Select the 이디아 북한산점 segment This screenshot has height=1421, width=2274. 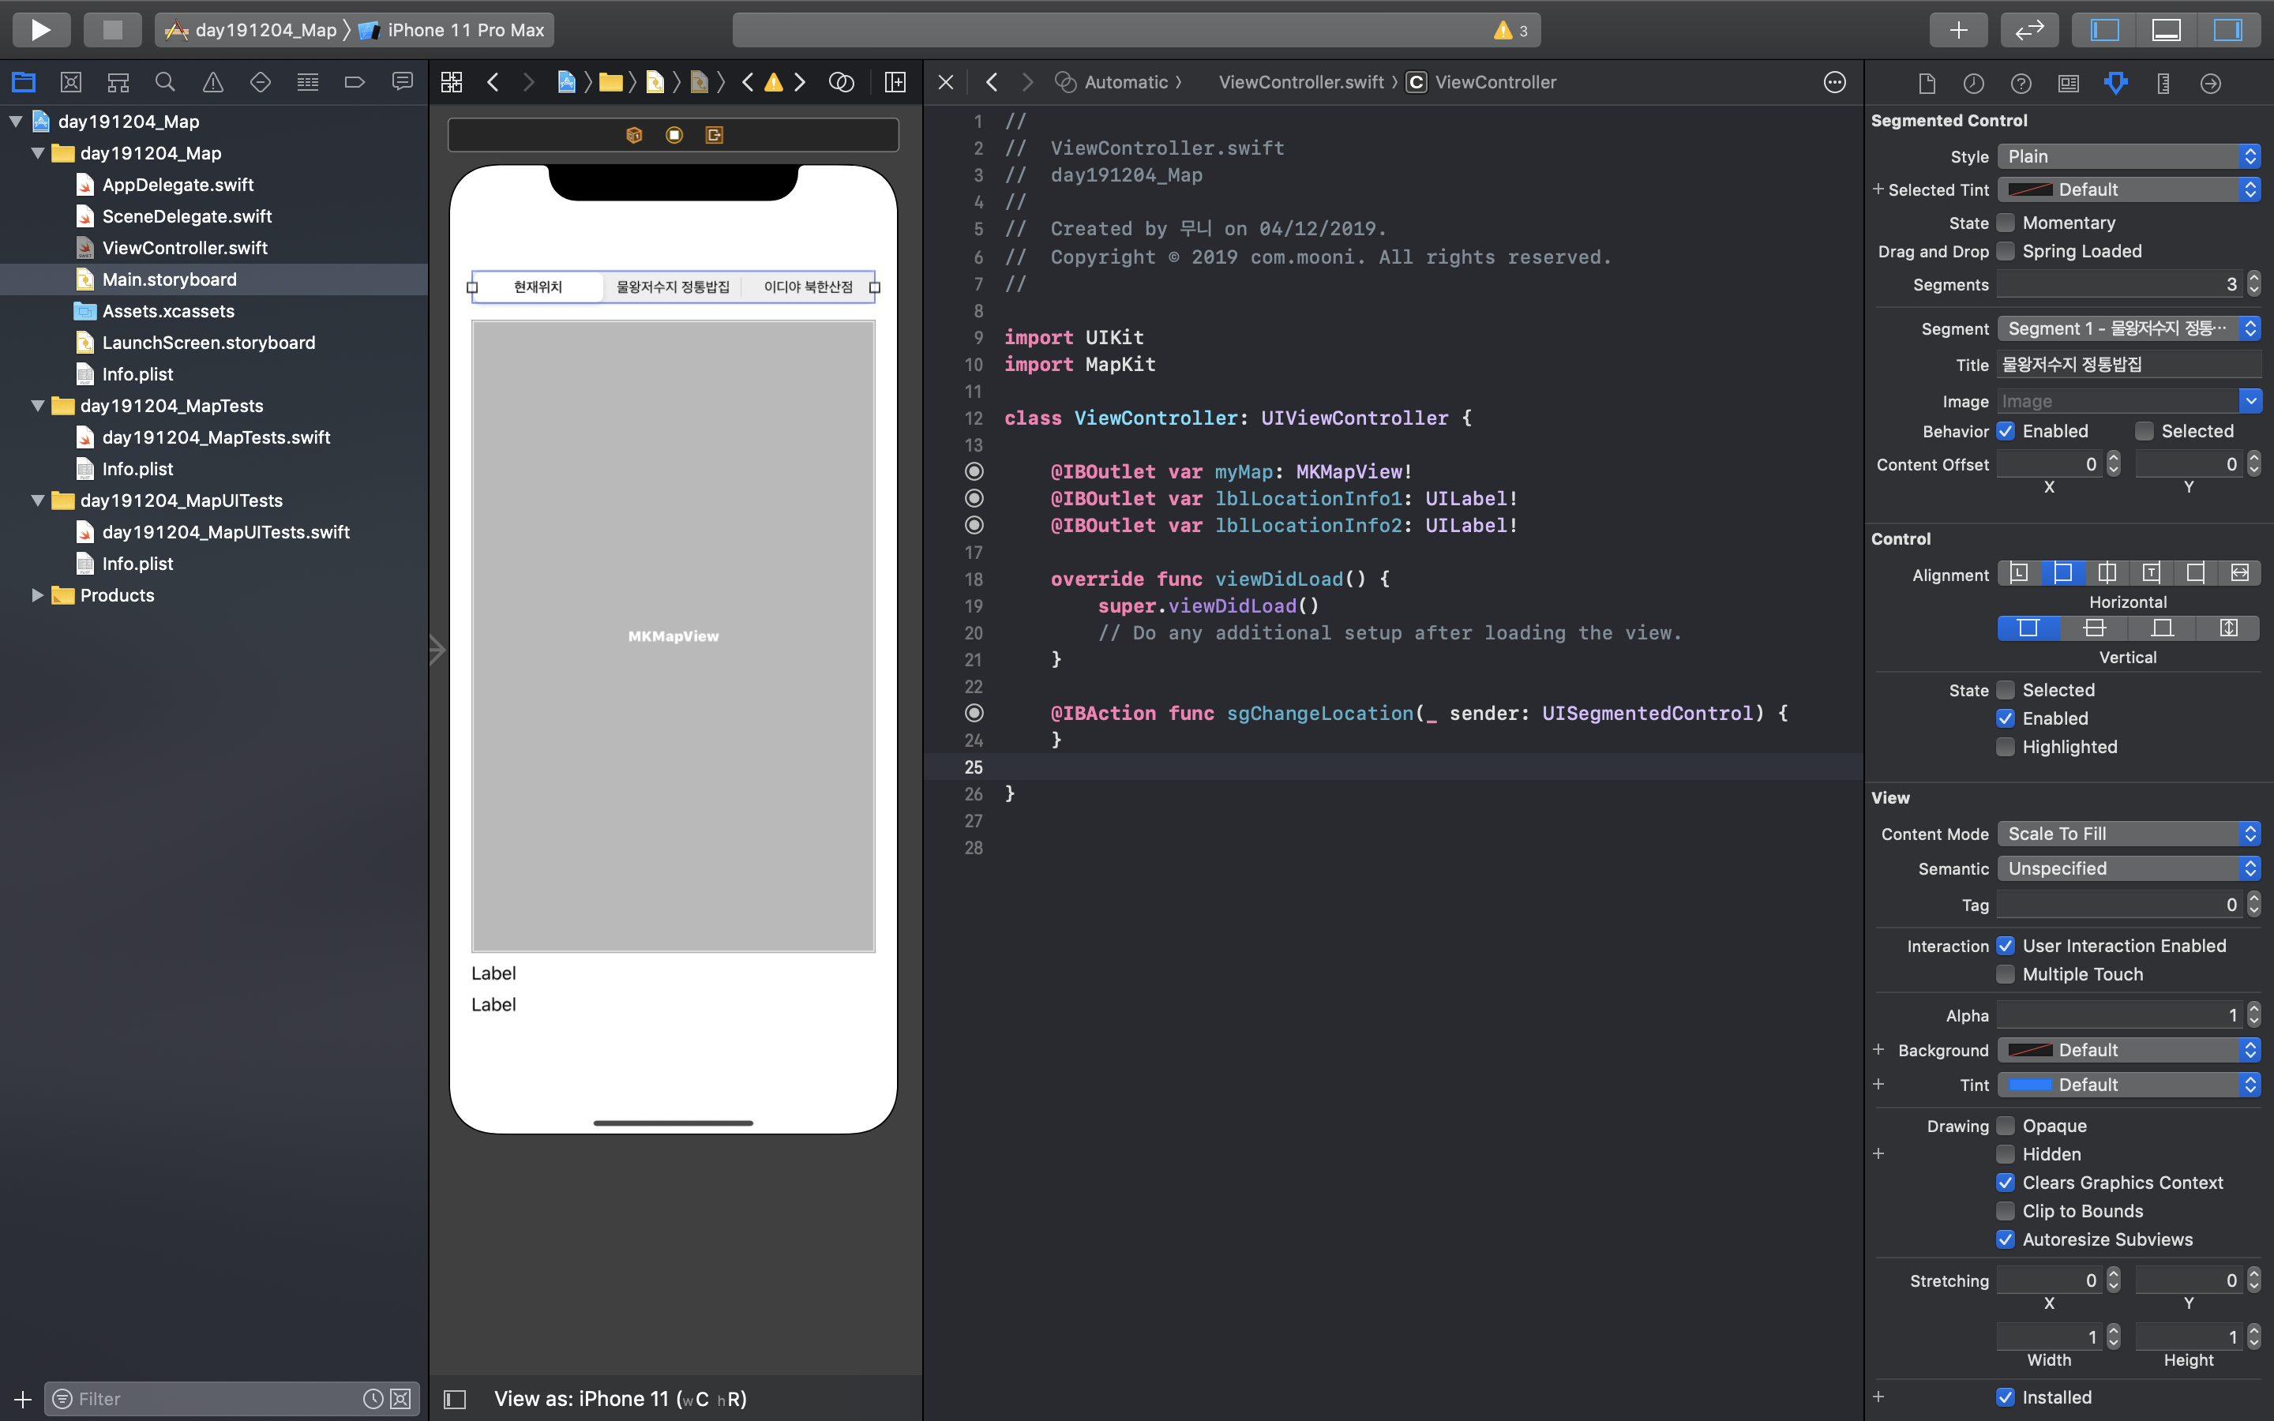tap(807, 287)
